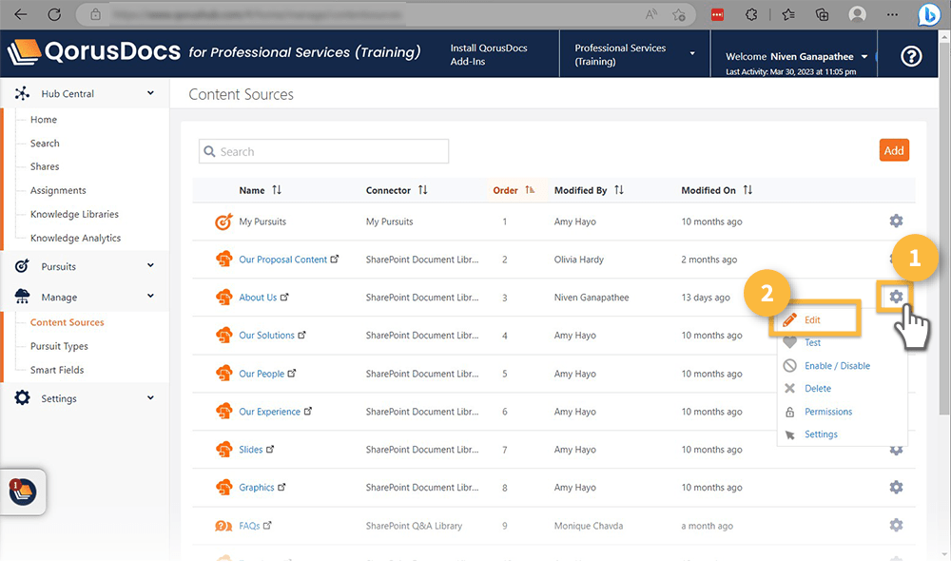Open external link icon beside Slides
The image size is (951, 578).
tap(270, 450)
